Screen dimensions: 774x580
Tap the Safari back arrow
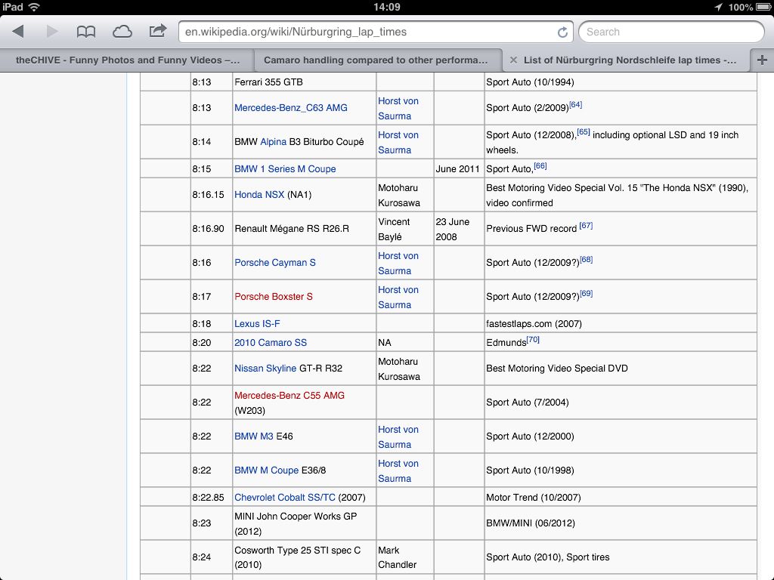tap(18, 32)
